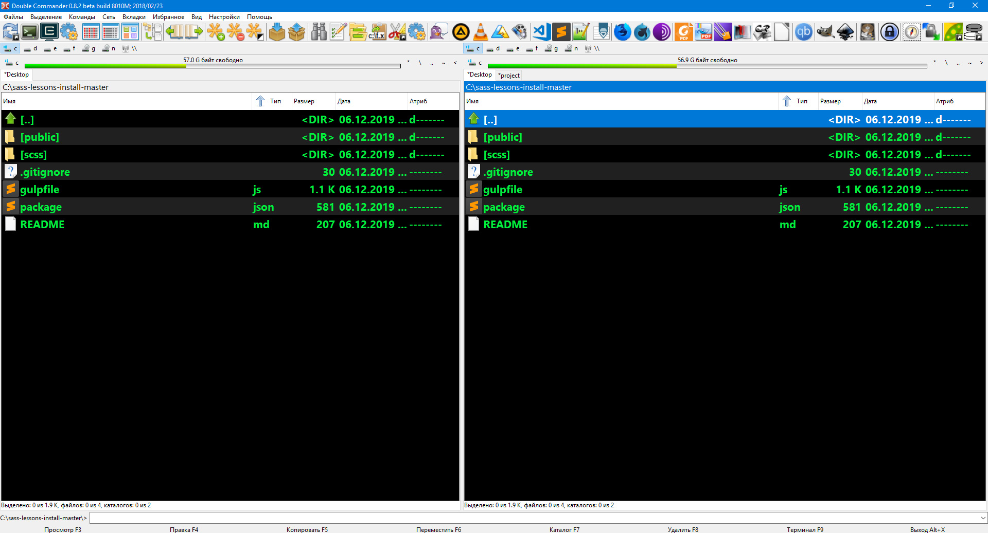The width and height of the screenshot is (988, 533).
Task: Launch GIMP from the toolbar
Action: pyautogui.click(x=825, y=32)
